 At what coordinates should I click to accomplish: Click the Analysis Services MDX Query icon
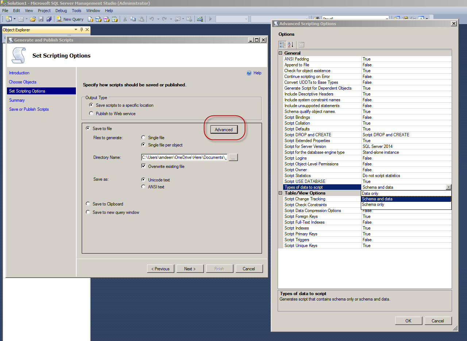point(99,19)
